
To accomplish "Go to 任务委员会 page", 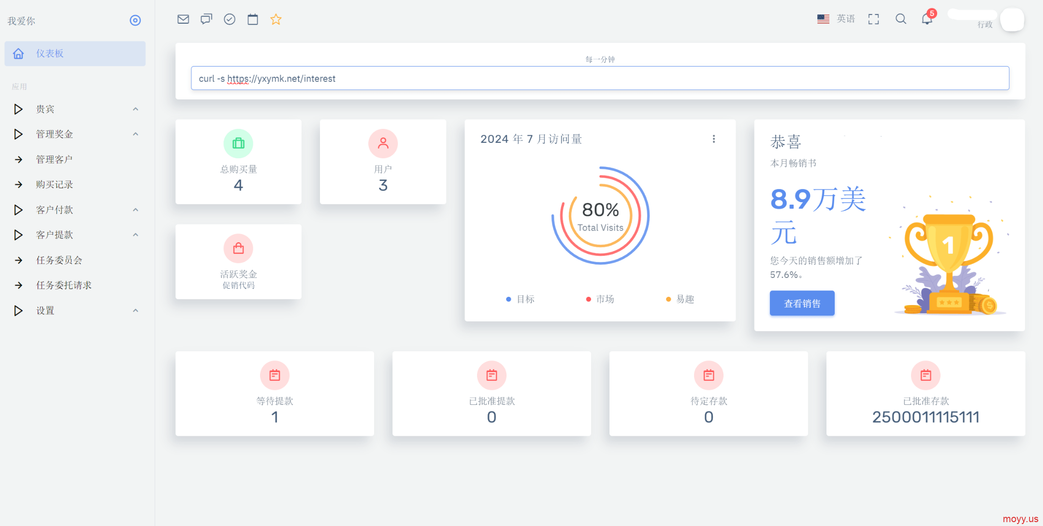I will tap(75, 260).
